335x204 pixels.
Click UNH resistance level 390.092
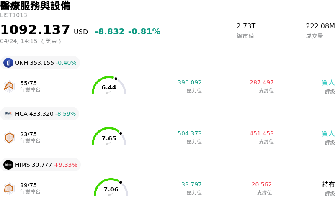pyautogui.click(x=189, y=83)
